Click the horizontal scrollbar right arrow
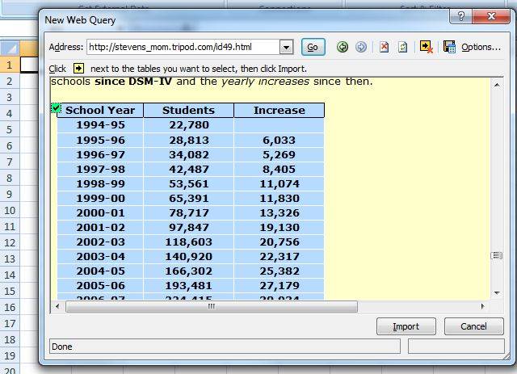Screen dimensions: 517x374 [x=483, y=306]
